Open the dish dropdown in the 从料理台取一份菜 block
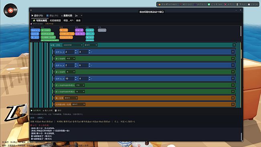This screenshot has height=147, width=261. (x=79, y=104)
